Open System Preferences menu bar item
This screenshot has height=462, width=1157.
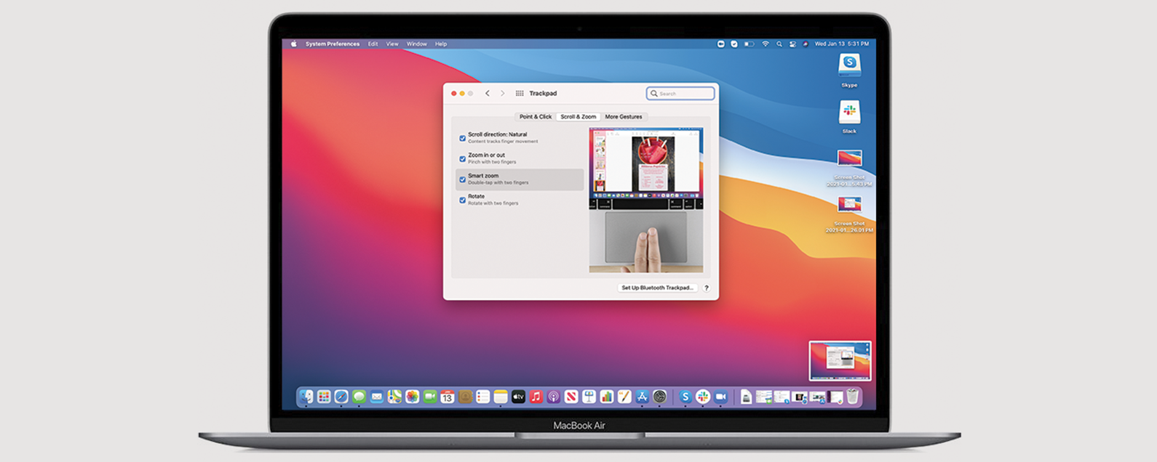coord(333,44)
